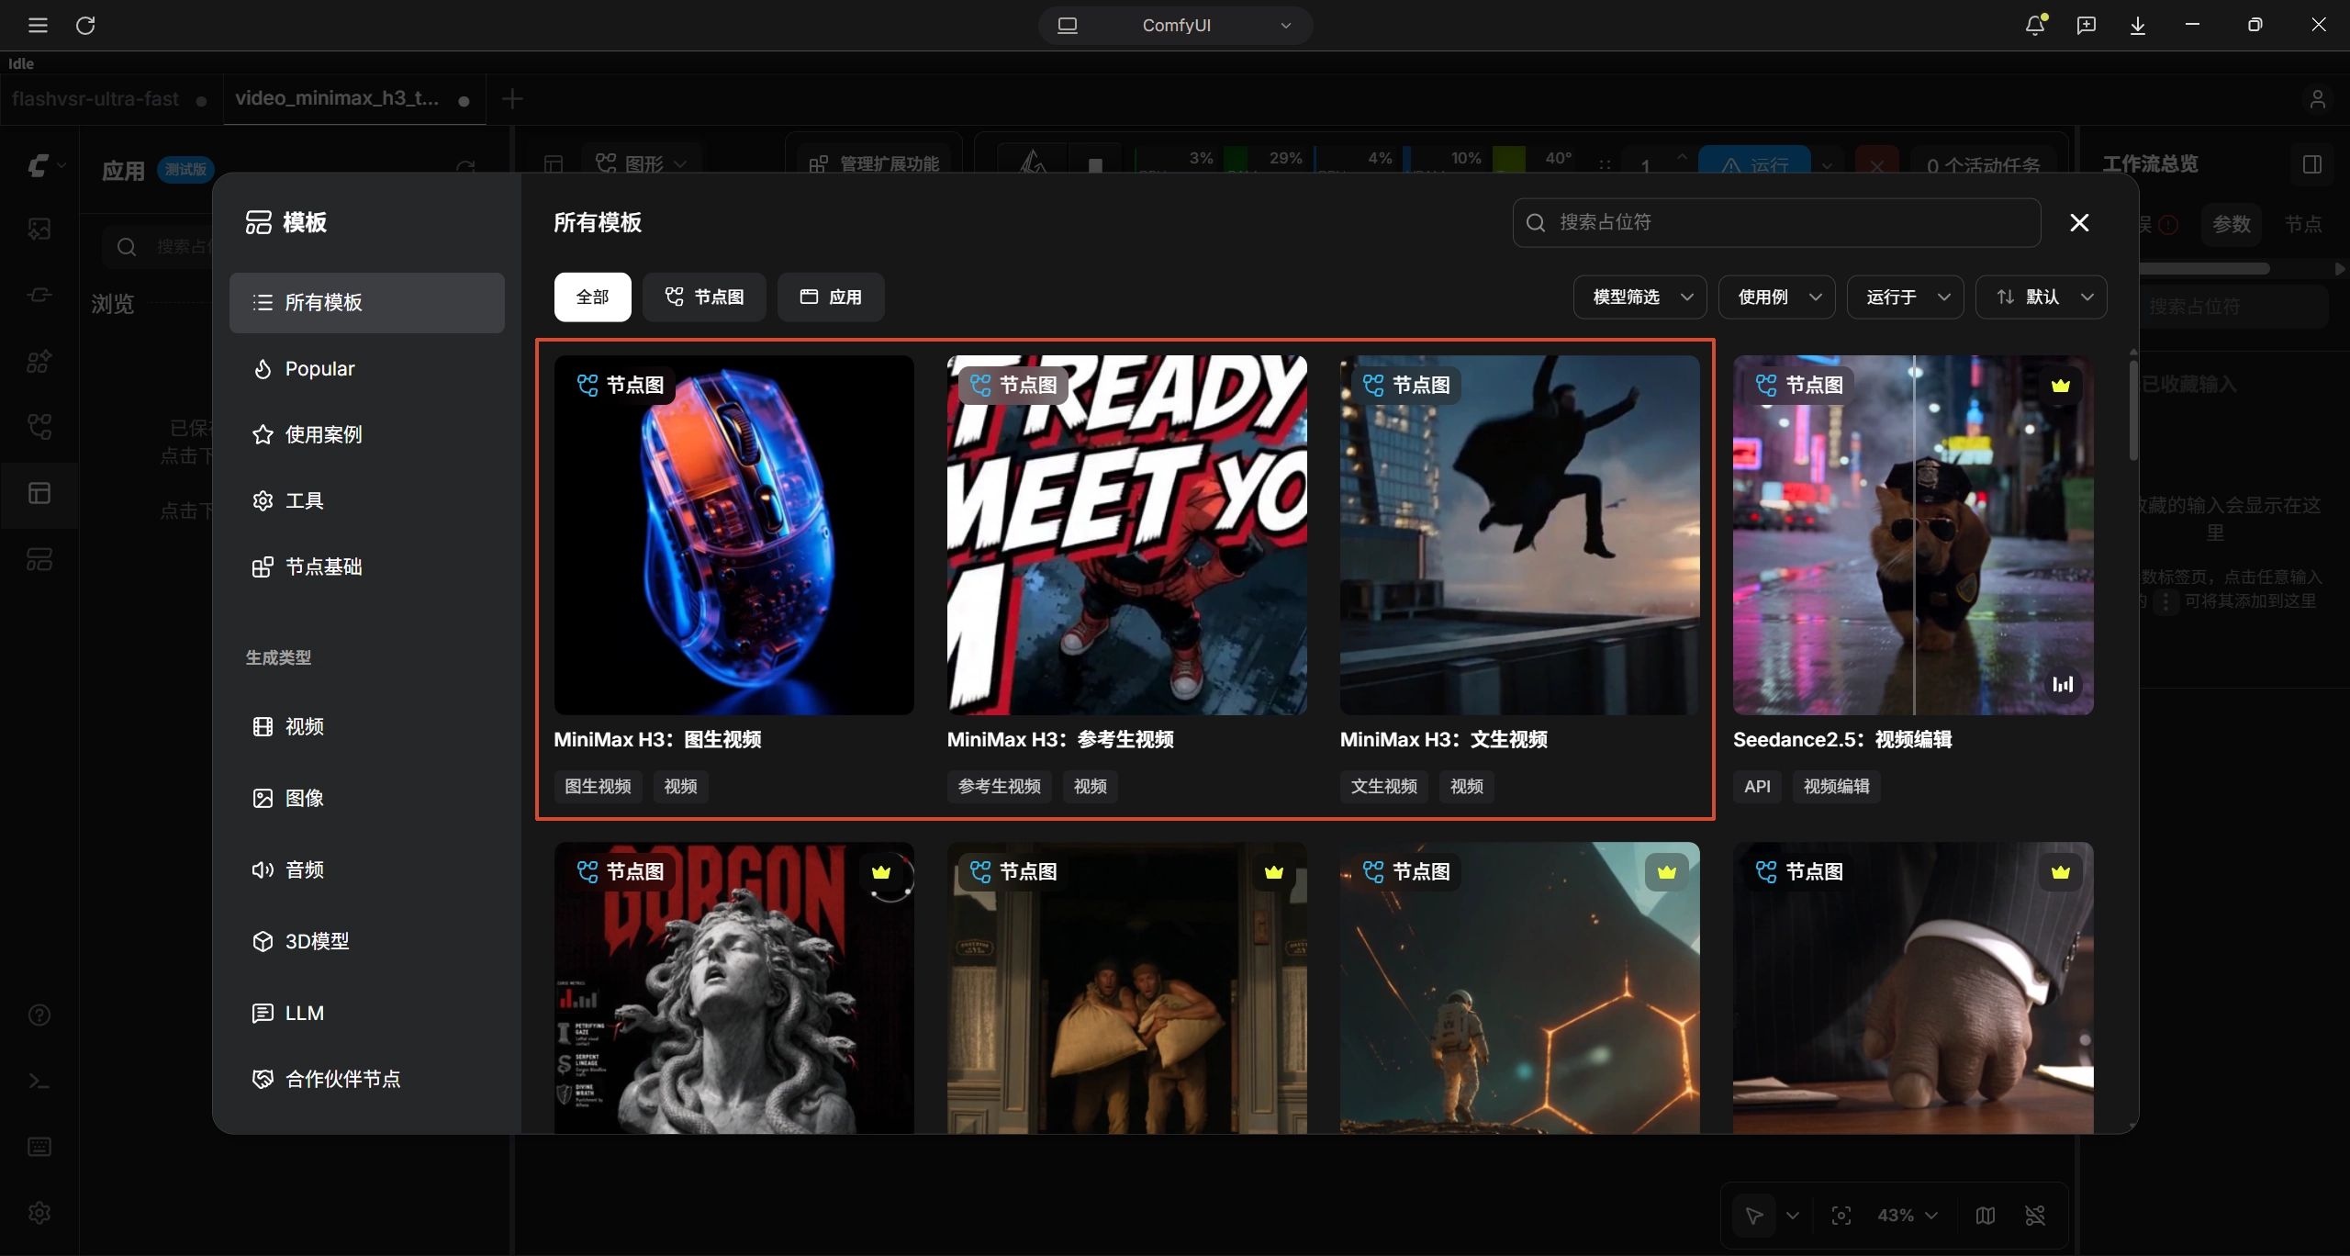The image size is (2350, 1256).
Task: Click the 图生视频 tag
Action: [598, 786]
